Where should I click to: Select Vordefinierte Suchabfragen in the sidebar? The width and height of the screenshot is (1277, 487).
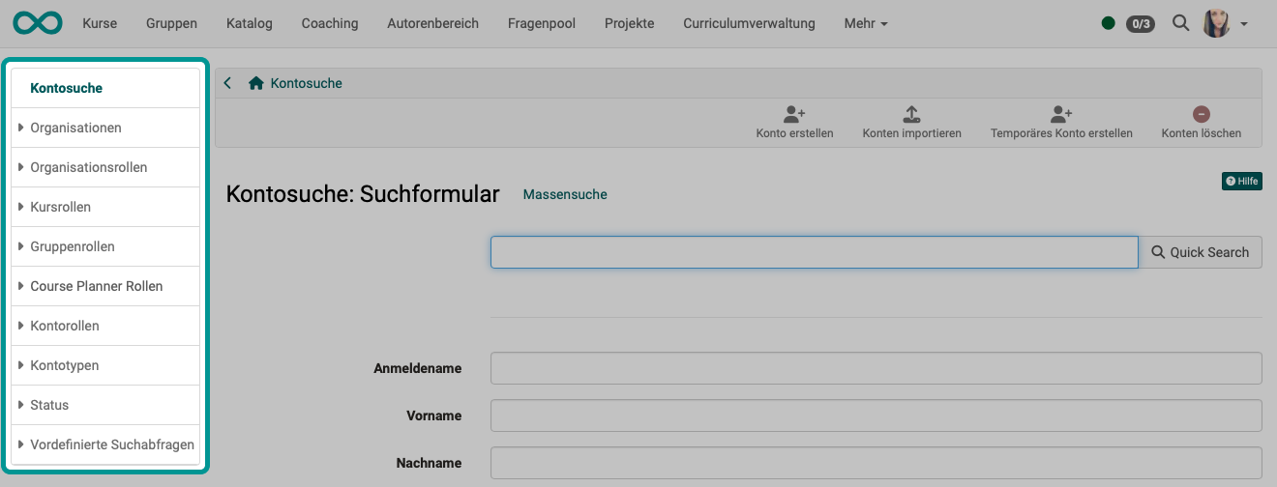click(x=112, y=444)
